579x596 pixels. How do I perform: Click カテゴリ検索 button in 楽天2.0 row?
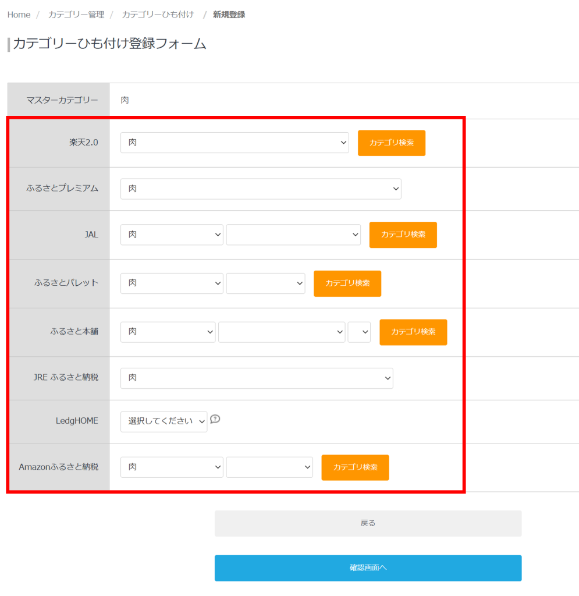(391, 143)
